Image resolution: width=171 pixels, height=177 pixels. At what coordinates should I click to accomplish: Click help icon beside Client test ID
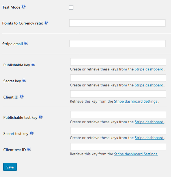click(29, 149)
